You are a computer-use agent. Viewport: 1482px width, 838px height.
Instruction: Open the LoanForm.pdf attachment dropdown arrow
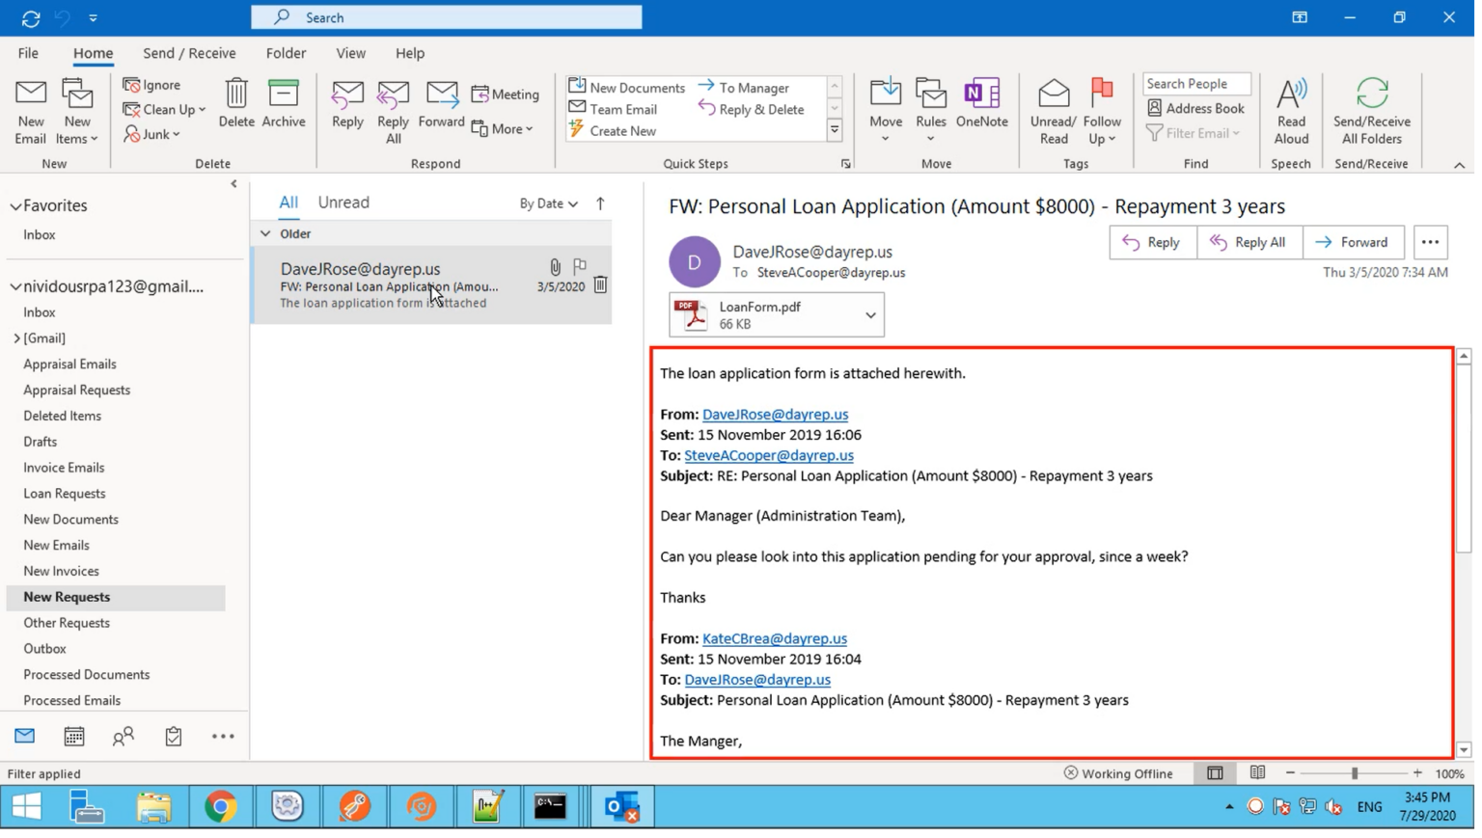(x=870, y=315)
